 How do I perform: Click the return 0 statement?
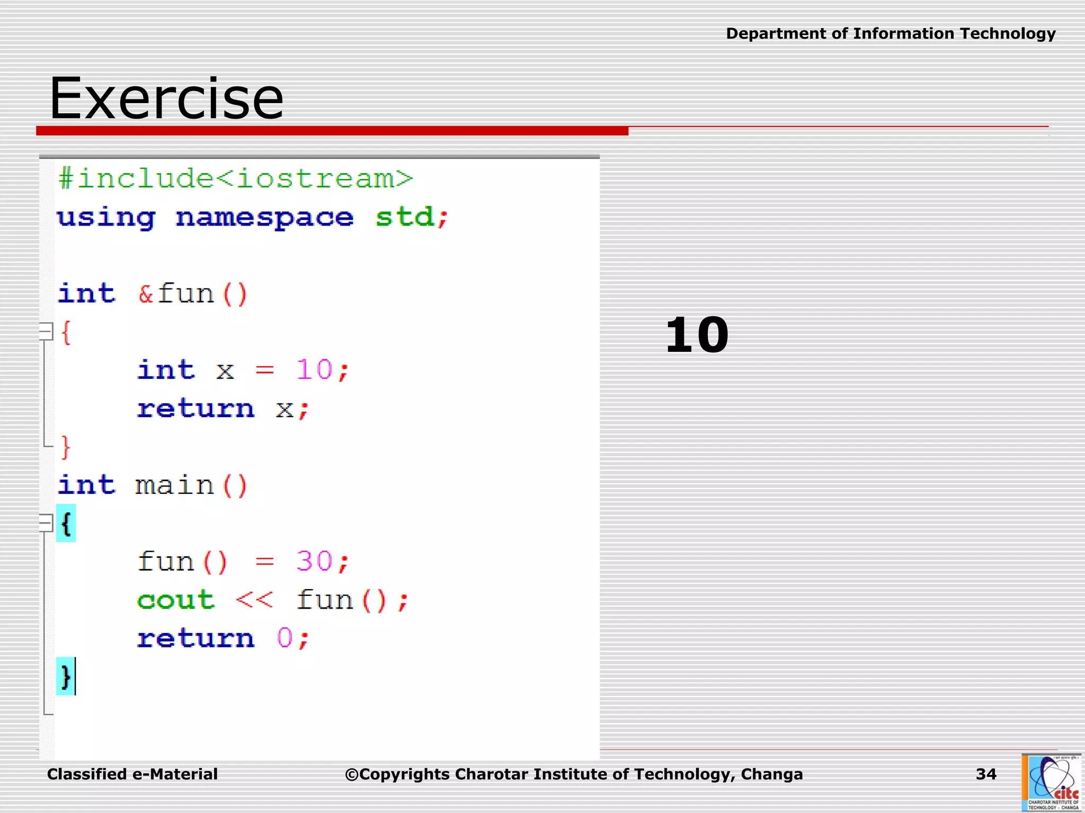pyautogui.click(x=223, y=638)
